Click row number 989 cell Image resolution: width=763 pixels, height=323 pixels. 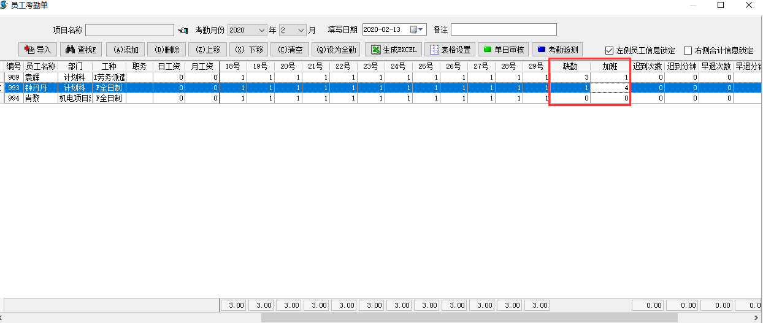coord(13,77)
